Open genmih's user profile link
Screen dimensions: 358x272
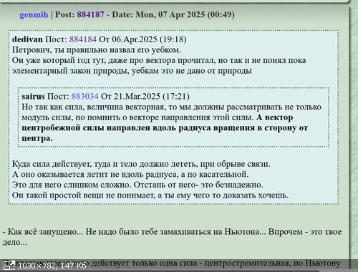pyautogui.click(x=34, y=15)
